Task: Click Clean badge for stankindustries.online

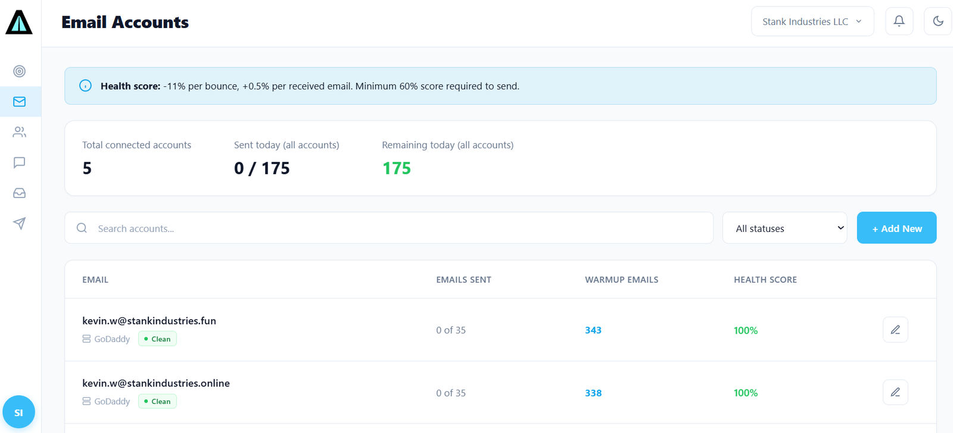Action: [158, 401]
